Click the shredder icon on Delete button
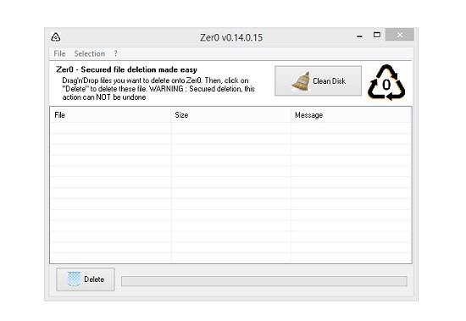 point(74,279)
